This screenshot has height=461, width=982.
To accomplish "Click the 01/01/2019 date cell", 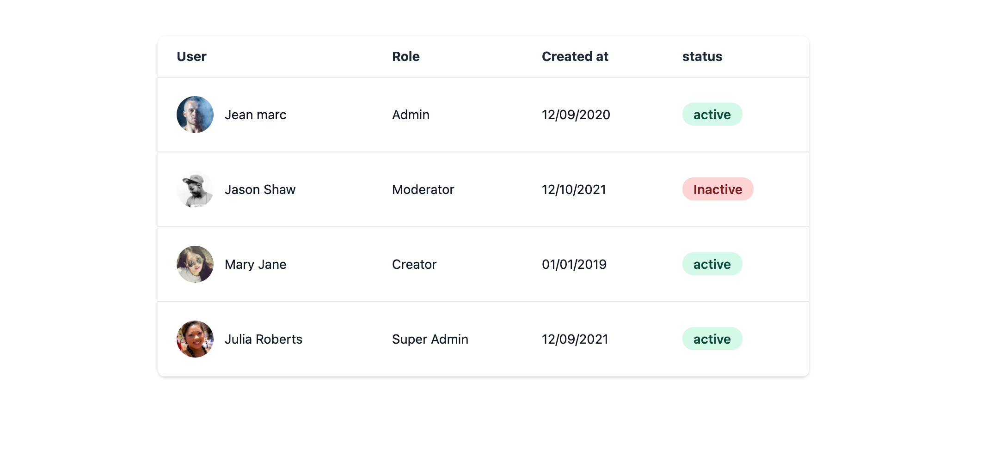I will [x=574, y=264].
